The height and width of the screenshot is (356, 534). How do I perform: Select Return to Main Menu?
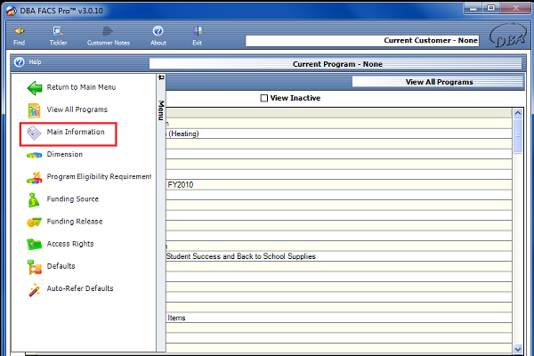[x=81, y=87]
